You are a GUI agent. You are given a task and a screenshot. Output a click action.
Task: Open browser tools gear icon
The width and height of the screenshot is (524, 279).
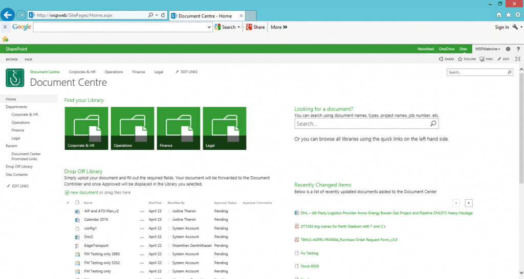point(518,15)
